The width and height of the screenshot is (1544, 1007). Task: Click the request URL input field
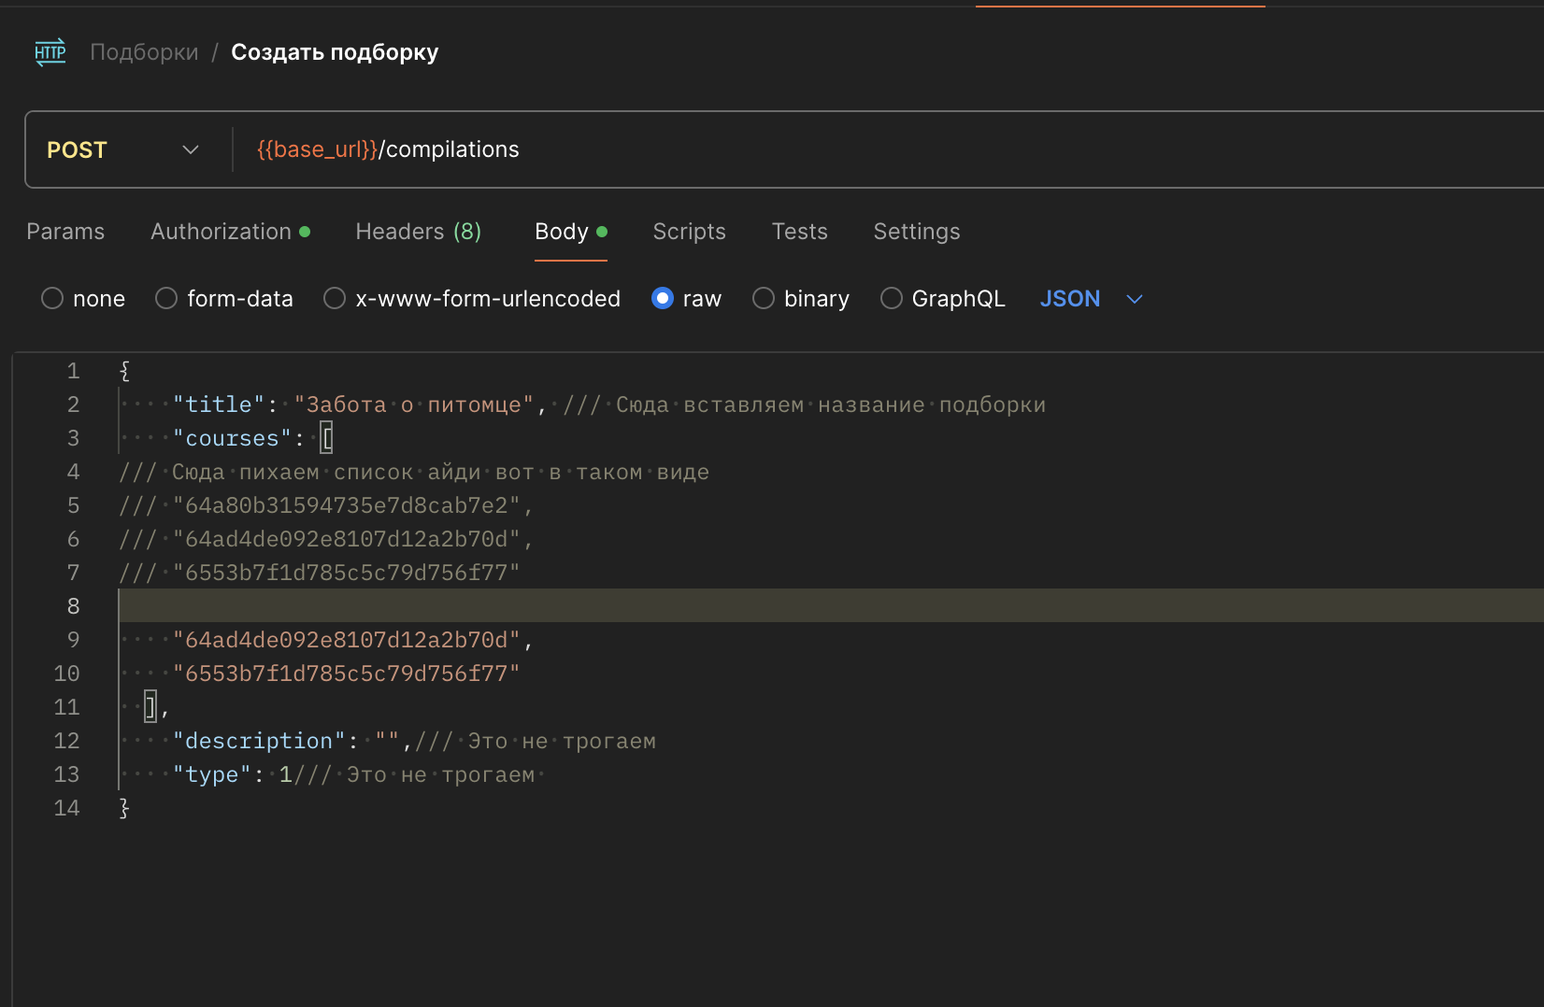(x=841, y=150)
